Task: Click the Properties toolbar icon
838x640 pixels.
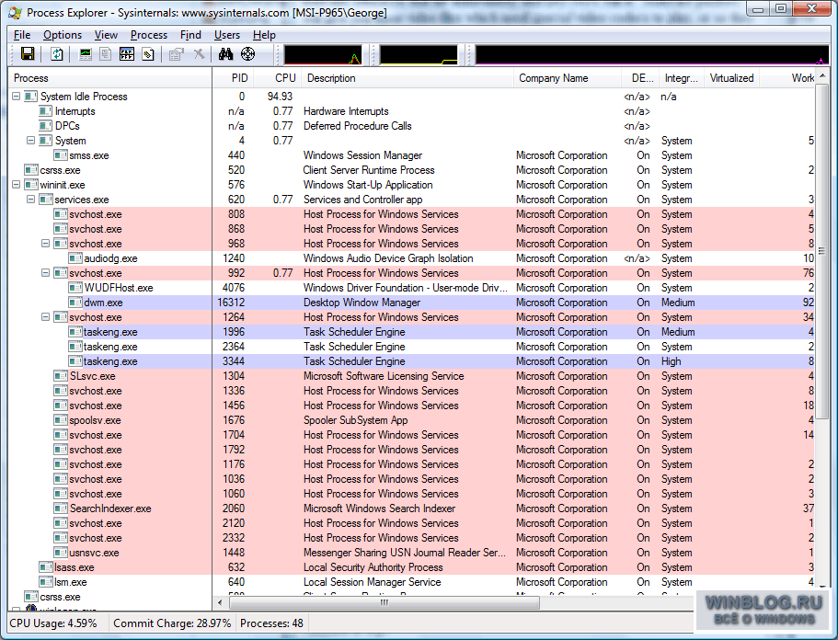Action: coord(177,54)
